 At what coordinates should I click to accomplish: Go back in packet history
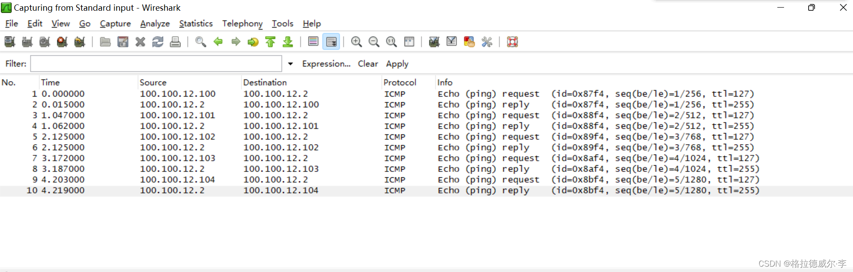pyautogui.click(x=218, y=42)
